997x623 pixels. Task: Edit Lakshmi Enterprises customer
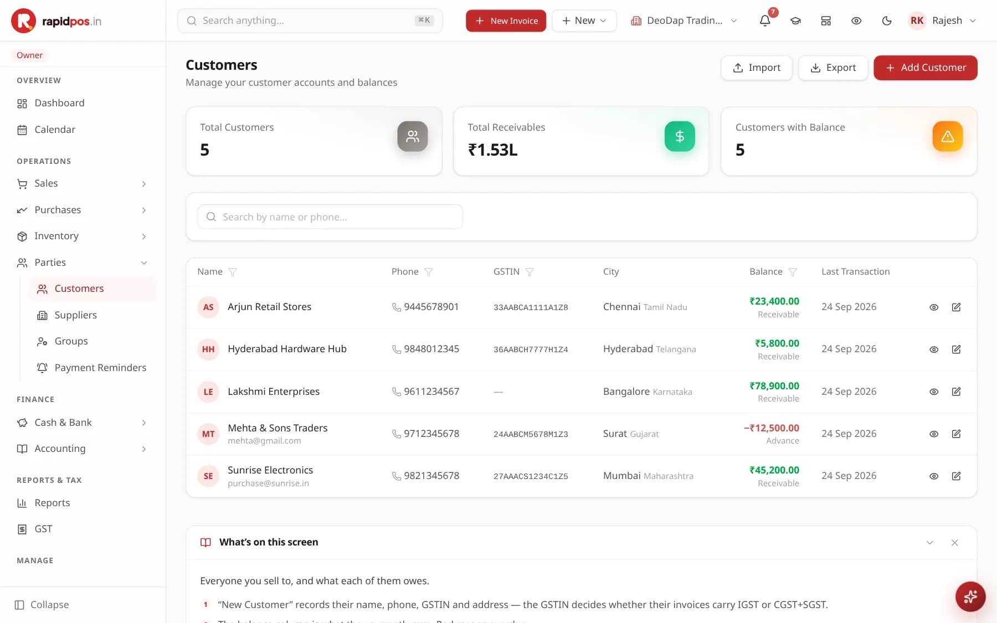click(956, 392)
